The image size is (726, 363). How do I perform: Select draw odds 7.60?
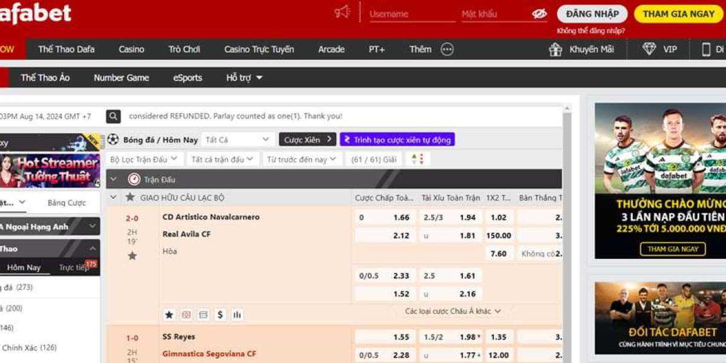coord(500,253)
